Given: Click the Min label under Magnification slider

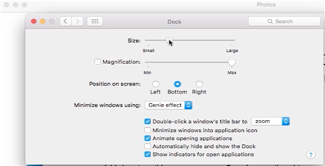Looking at the screenshot, I should pos(148,73).
